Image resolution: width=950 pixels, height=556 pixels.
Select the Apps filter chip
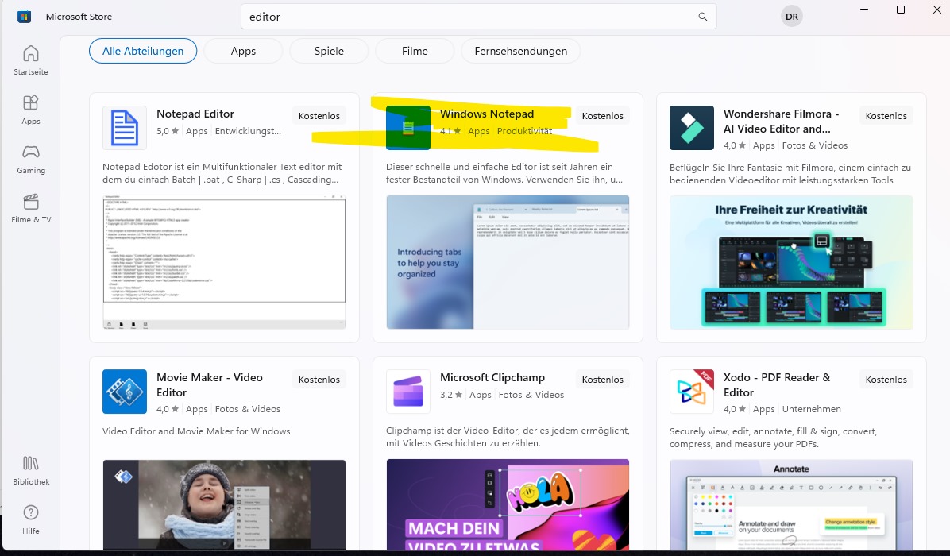pyautogui.click(x=243, y=51)
